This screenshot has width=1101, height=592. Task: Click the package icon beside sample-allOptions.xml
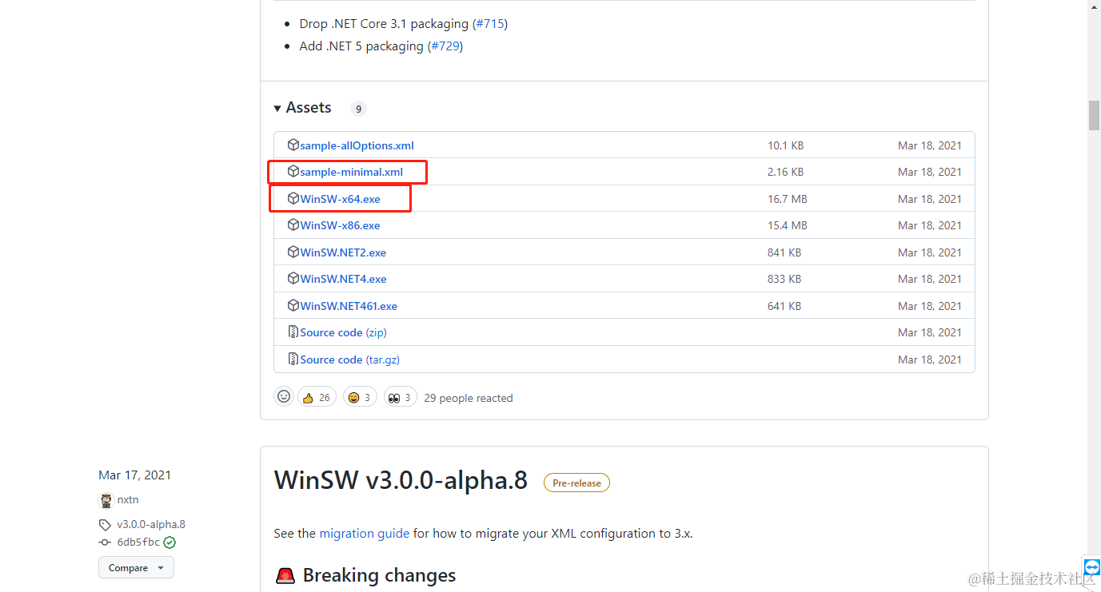[293, 145]
